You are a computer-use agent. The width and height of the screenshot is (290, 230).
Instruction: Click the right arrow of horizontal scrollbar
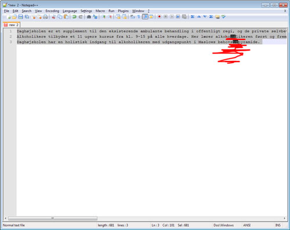point(284,218)
